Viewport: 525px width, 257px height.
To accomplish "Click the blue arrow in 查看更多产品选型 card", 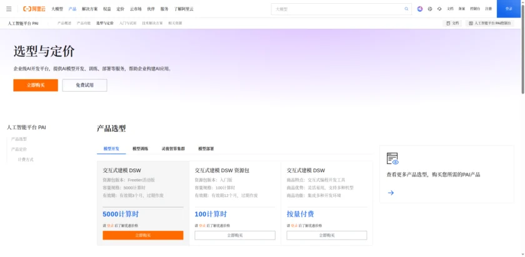I will click(391, 193).
